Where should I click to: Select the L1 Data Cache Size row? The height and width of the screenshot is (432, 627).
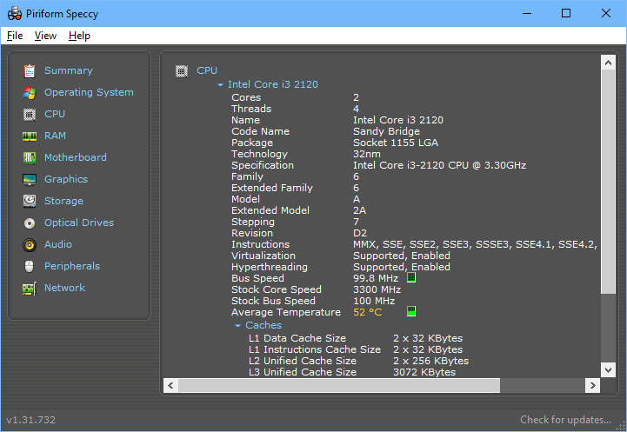point(356,338)
